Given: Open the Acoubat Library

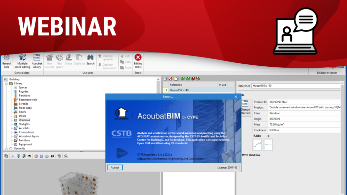Looking at the screenshot, I should pyautogui.click(x=37, y=61).
